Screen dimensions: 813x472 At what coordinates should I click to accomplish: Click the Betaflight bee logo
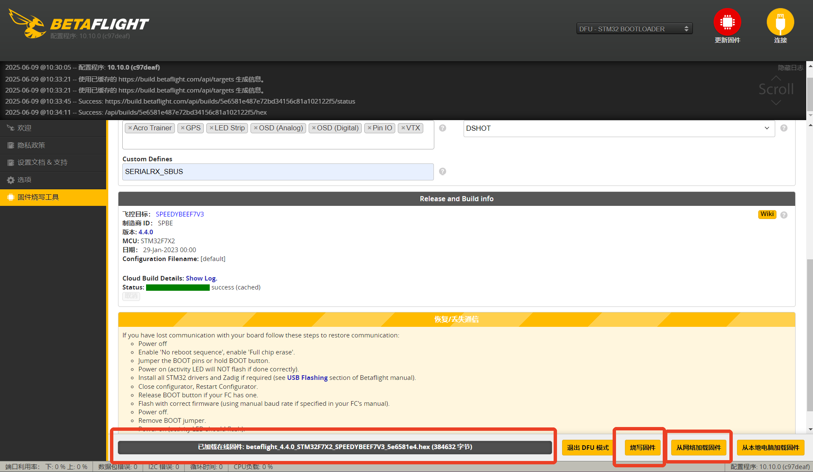click(28, 24)
